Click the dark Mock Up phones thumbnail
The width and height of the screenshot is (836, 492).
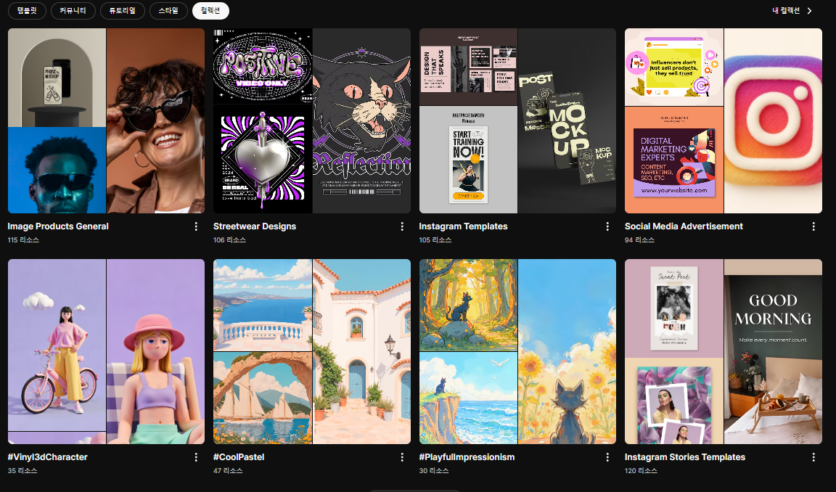point(567,121)
